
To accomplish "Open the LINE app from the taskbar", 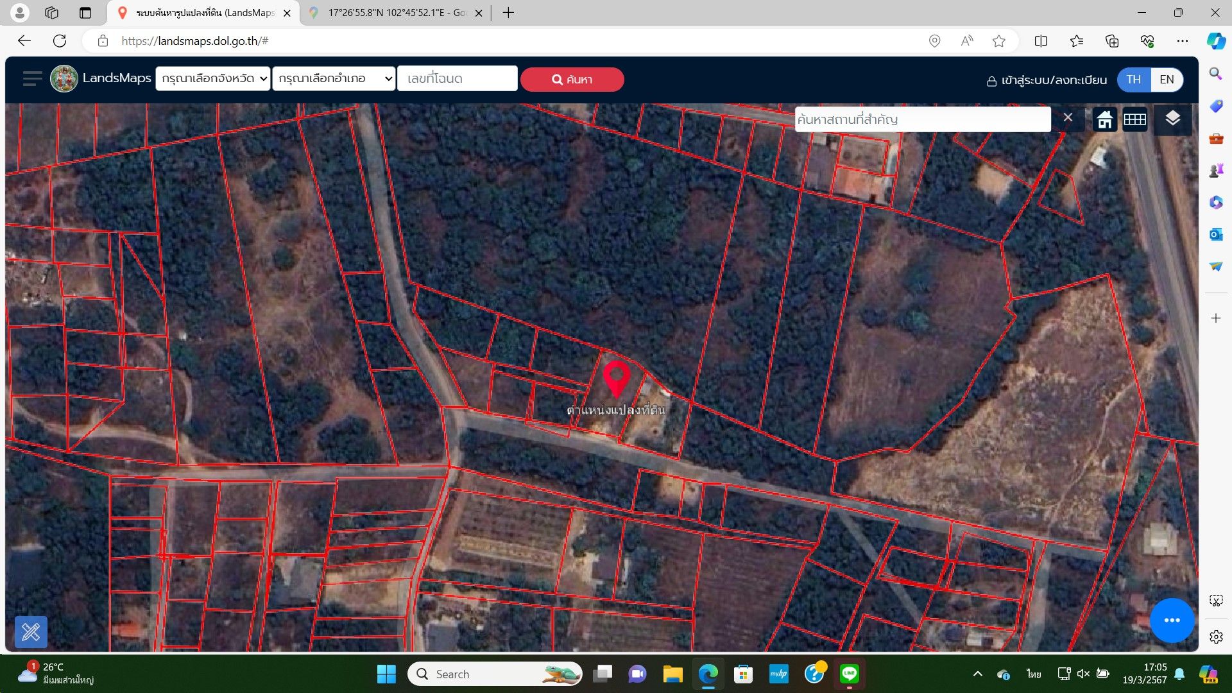I will 850,674.
